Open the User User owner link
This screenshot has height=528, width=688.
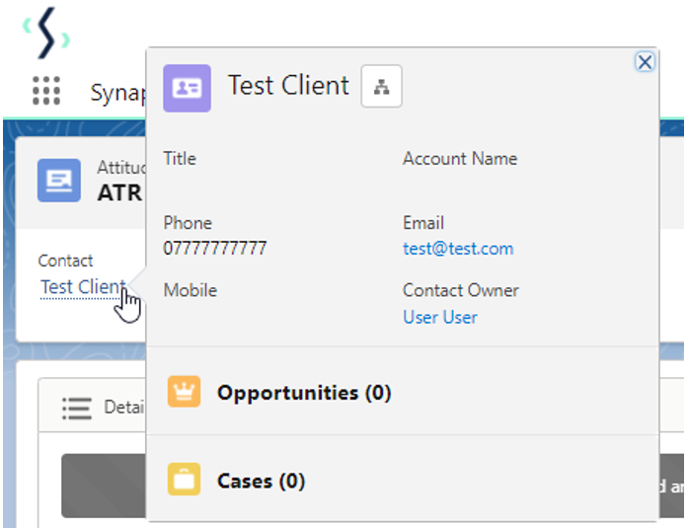(x=440, y=317)
